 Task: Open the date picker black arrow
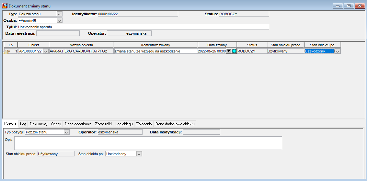pyautogui.click(x=229, y=51)
